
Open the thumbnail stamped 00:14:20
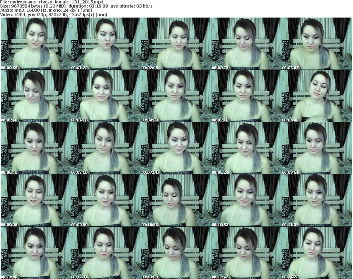tap(317, 253)
